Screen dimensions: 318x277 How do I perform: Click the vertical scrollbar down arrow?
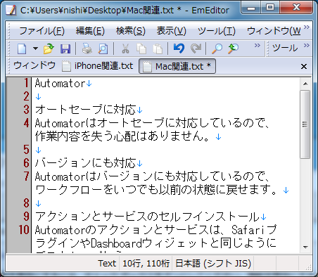click(305, 247)
